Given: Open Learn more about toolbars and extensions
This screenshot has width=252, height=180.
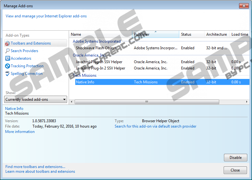Looking at the screenshot, I should 40,171.
